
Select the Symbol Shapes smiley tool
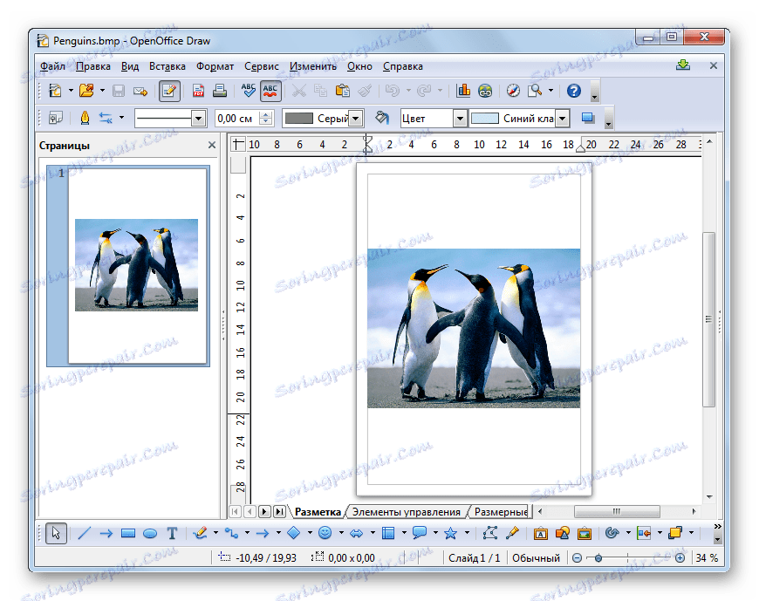click(x=325, y=533)
